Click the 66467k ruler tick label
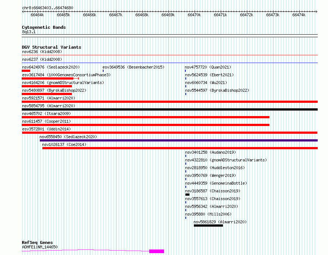Screen dimensions: 328x255 116,15
